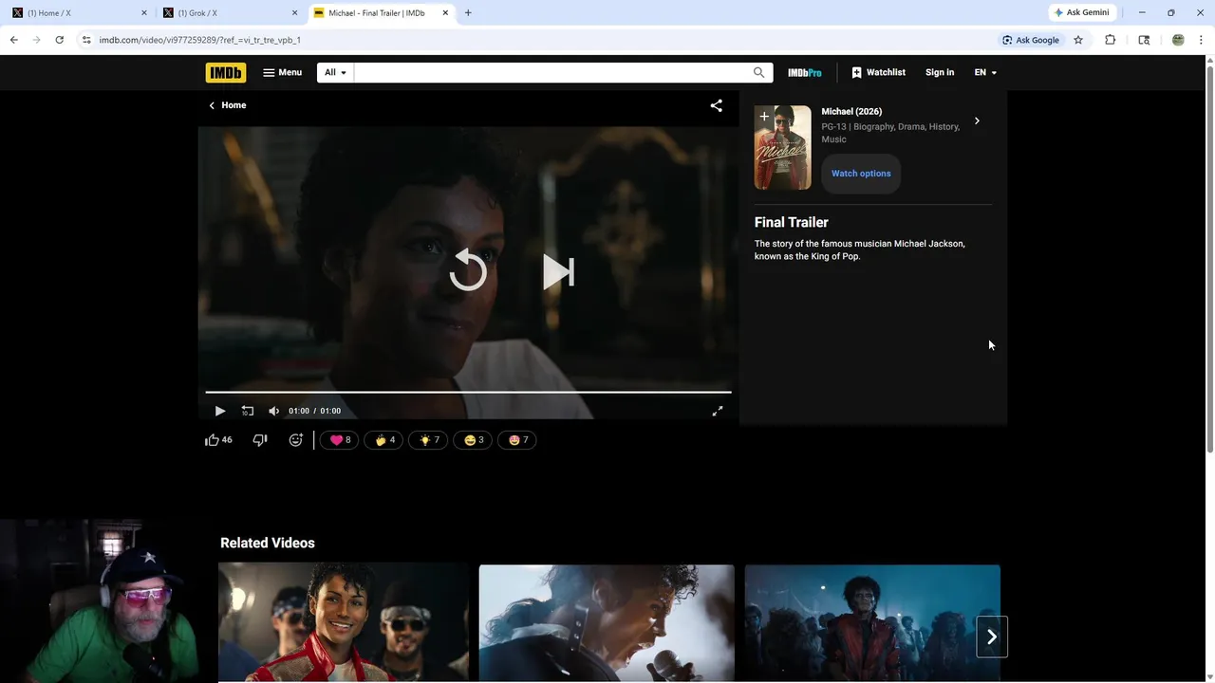Click Ask Gemini button
Image resolution: width=1215 pixels, height=683 pixels.
point(1081,12)
